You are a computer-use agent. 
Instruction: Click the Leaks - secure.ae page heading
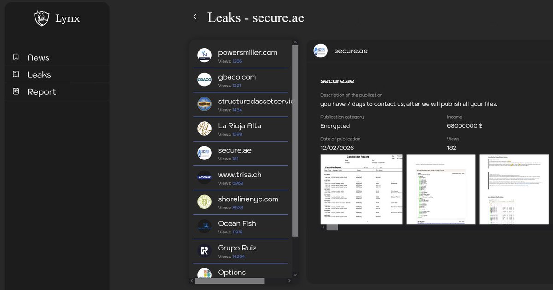[256, 17]
